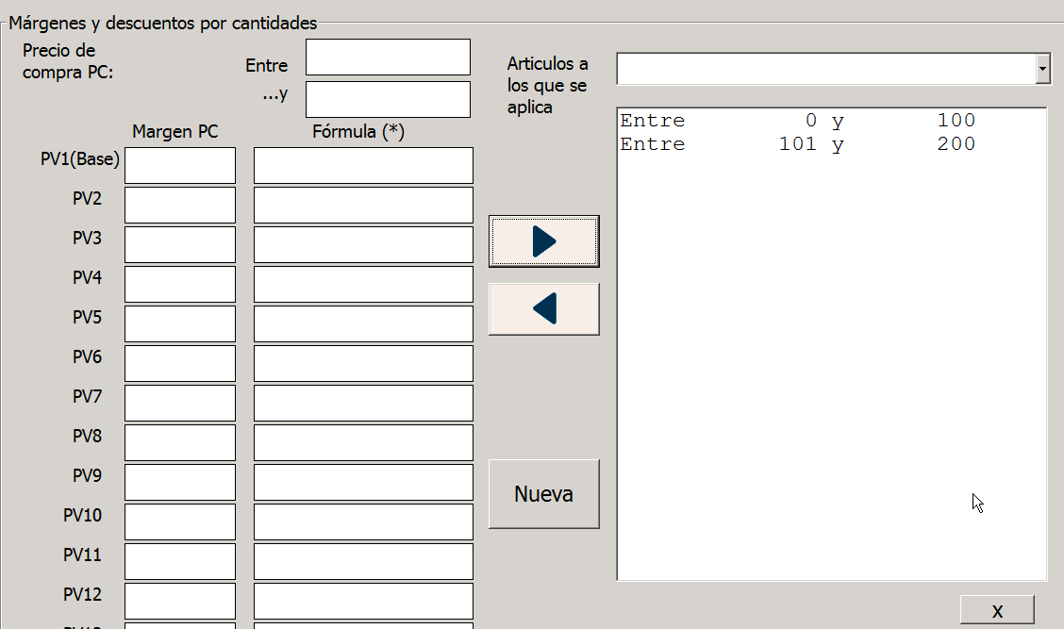Select the PV4 Margen PC input
Screen dimensions: 1064x629
180,285
